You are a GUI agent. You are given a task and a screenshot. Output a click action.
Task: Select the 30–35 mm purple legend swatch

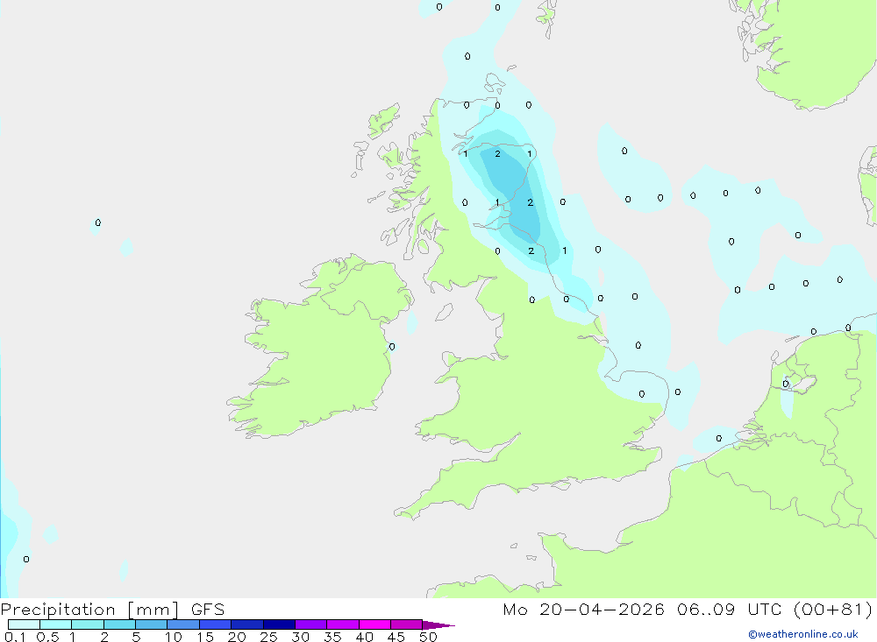click(x=310, y=624)
